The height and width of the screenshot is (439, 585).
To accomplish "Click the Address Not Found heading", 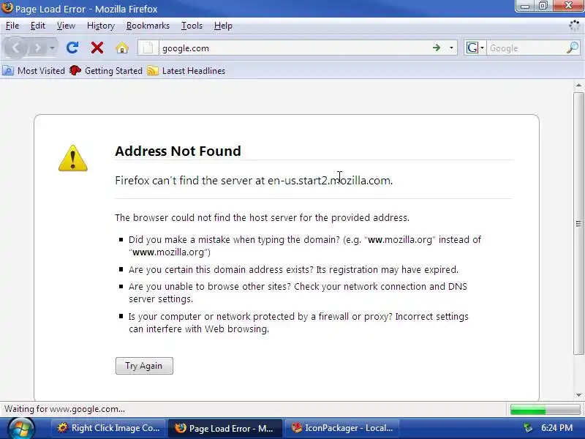I will point(178,151).
